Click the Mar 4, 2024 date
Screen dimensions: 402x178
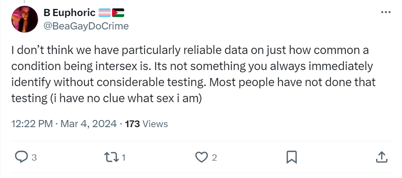point(88,124)
